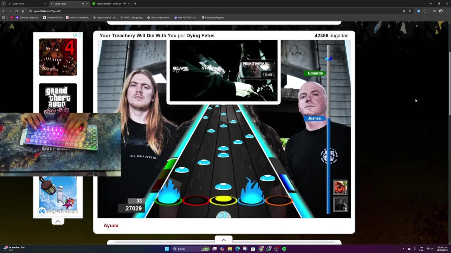Screen dimensions: 451x253
Task: Show hidden system tray icons
Action: [403, 249]
